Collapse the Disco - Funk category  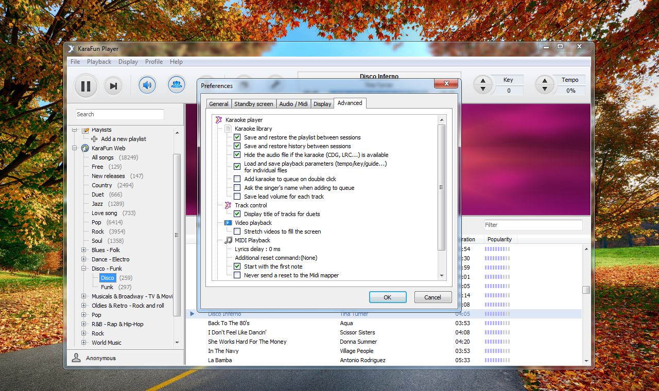[x=84, y=269]
